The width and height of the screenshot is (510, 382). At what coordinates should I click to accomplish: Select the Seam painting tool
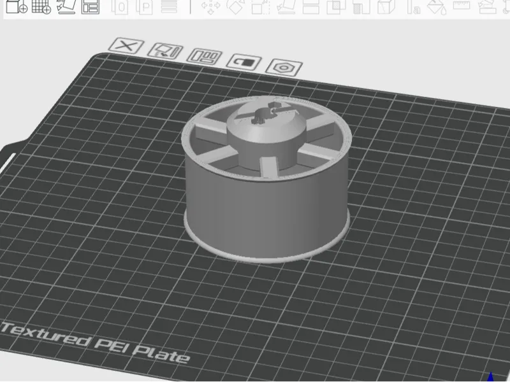pyautogui.click(x=386, y=6)
